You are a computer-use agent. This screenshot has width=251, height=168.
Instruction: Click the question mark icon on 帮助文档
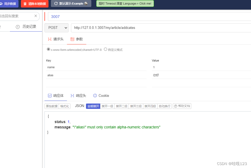(x=176, y=106)
